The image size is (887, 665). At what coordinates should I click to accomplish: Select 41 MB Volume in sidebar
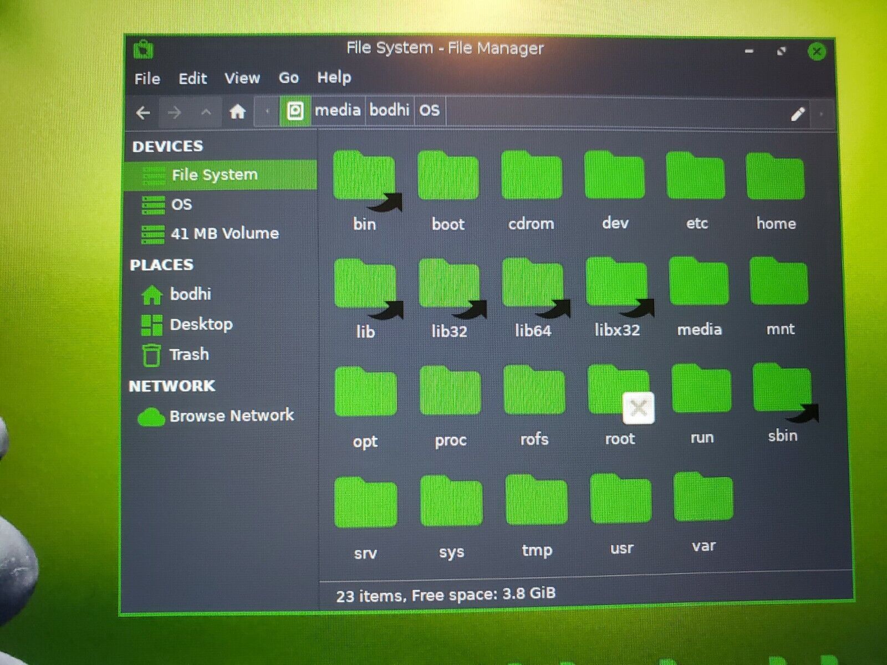221,233
